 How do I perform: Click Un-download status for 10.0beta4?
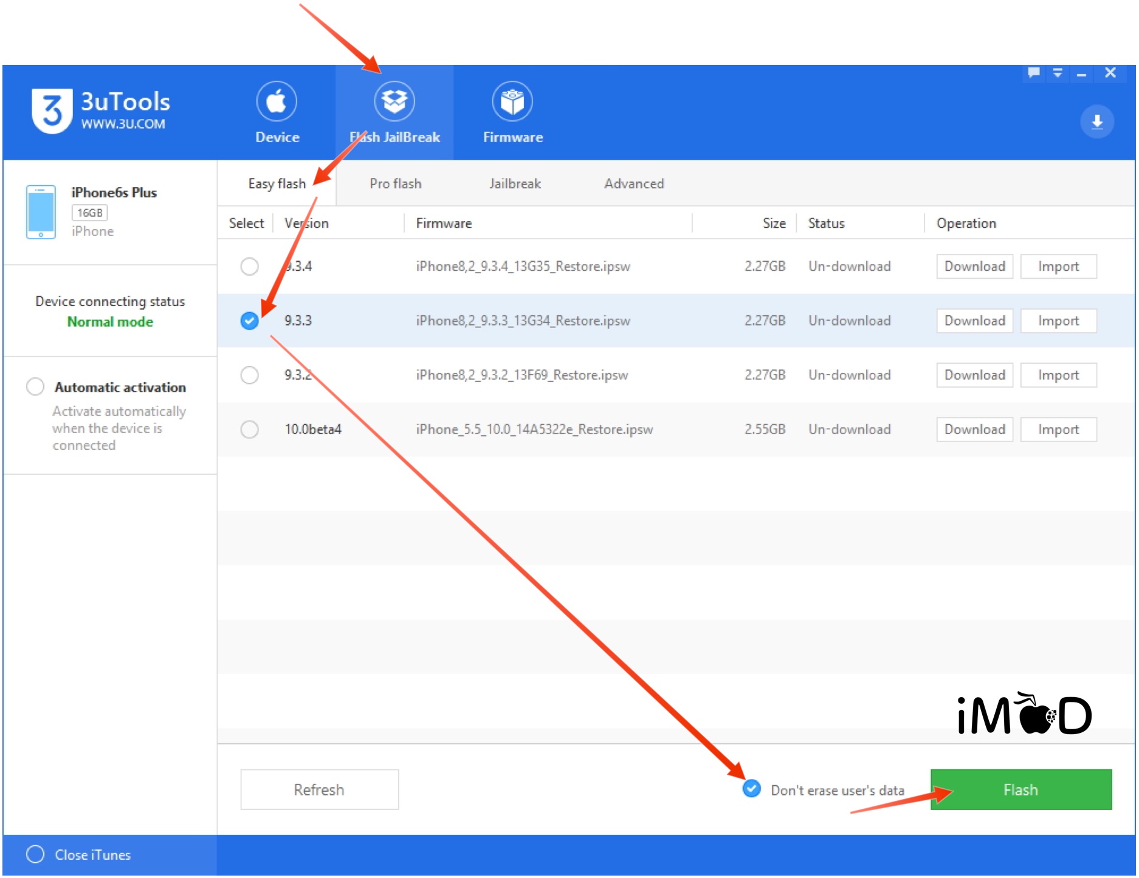coord(849,429)
